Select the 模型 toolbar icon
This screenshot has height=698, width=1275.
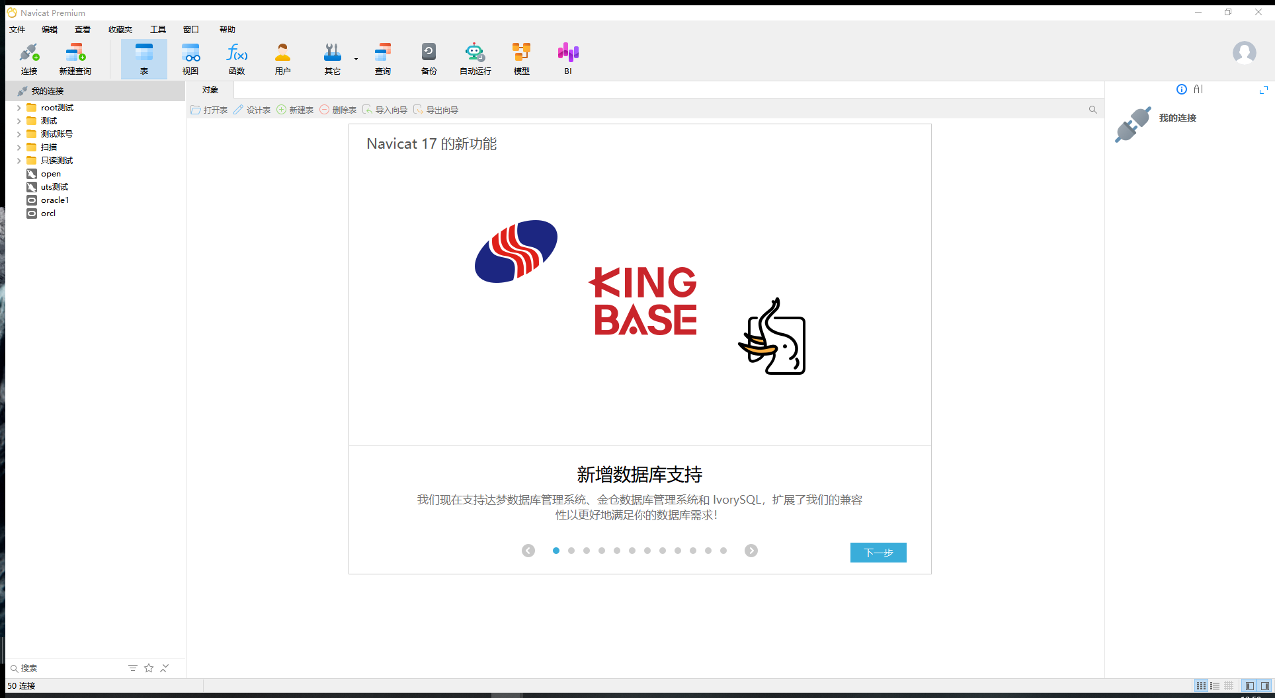pyautogui.click(x=522, y=59)
